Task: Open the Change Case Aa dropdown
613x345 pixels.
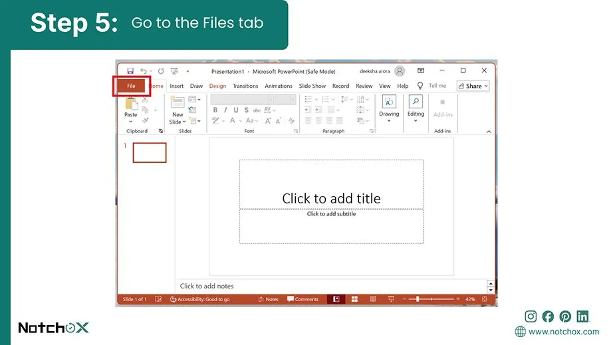Action: (x=252, y=121)
